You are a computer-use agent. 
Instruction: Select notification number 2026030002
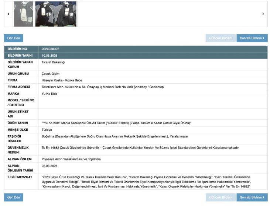(x=51, y=49)
